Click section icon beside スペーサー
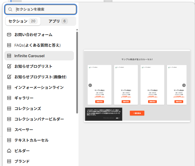Screen dimensions: 195x166 pyautogui.click(x=9, y=130)
